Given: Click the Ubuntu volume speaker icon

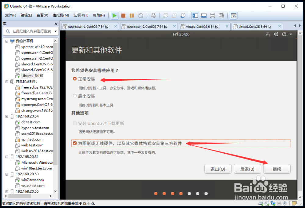Looking at the screenshot, I should pos(276,34).
